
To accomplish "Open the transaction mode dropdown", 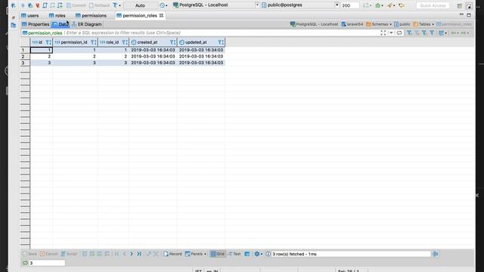I will click(x=116, y=5).
